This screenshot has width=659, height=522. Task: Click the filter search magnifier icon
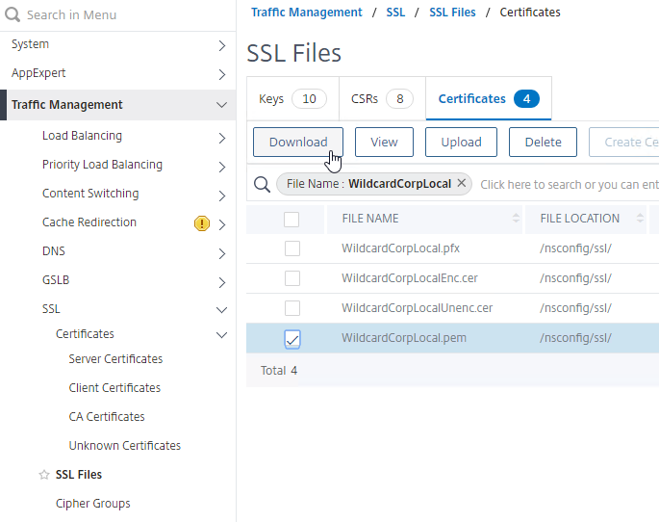[261, 184]
